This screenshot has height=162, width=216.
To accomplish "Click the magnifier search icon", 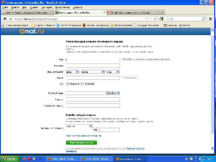I will click(203, 19).
